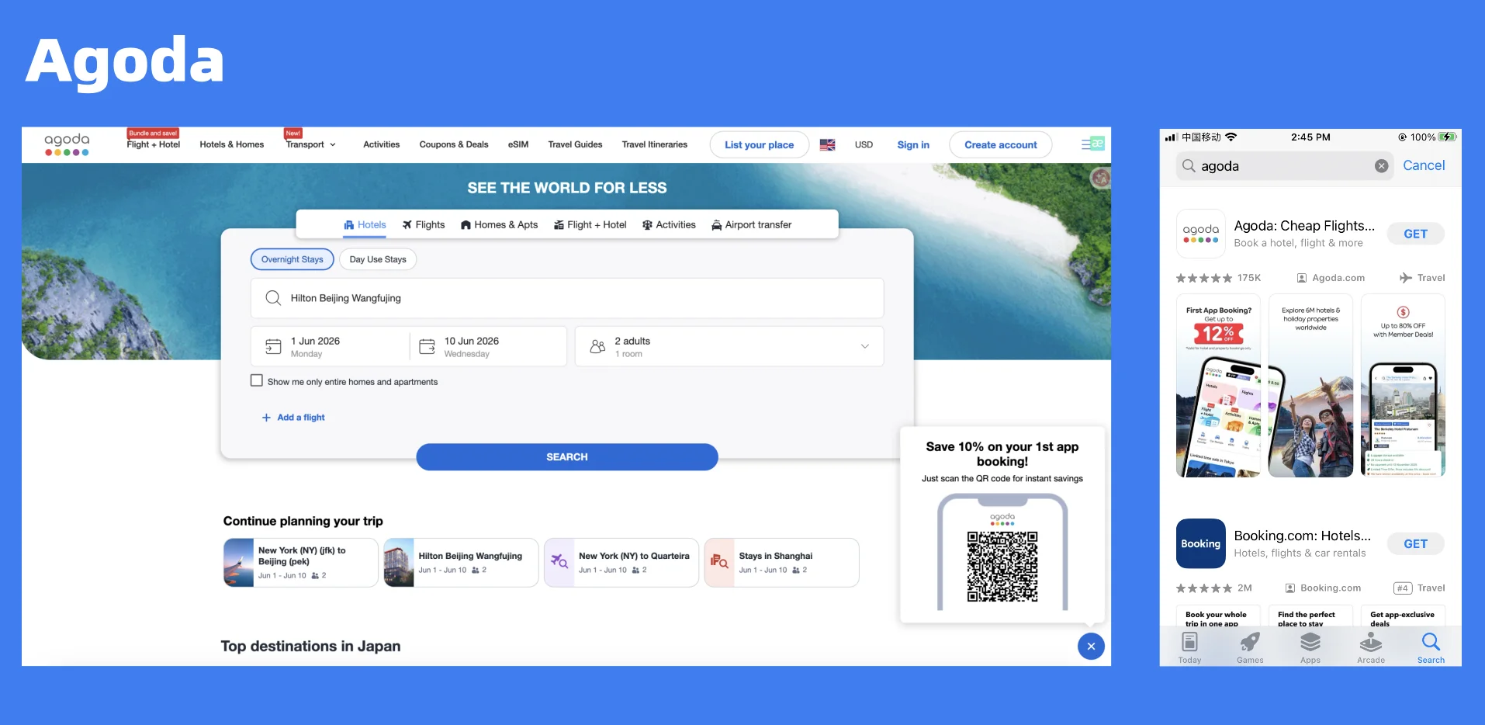Viewport: 1485px width, 725px height.
Task: Click the check-in calendar icon
Action: (273, 346)
